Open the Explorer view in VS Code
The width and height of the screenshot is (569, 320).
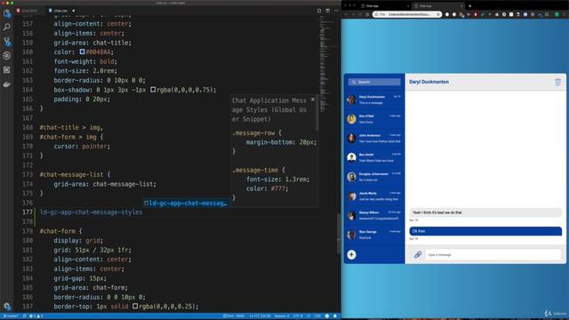6,13
